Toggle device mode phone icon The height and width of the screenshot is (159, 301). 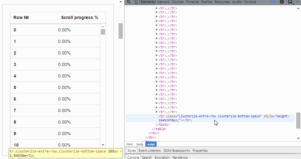click(x=136, y=2)
